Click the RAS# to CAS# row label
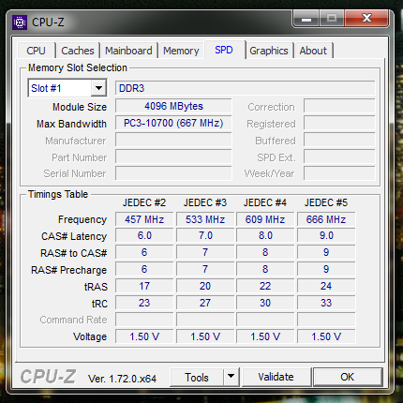 (74, 253)
